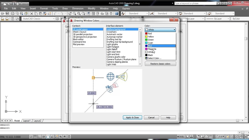Click the Save icon in the standard toolbar

[7, 13]
